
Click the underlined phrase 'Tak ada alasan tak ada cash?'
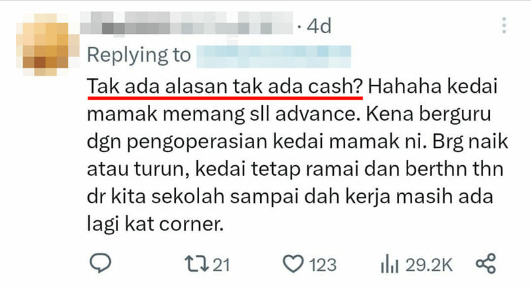click(225, 86)
